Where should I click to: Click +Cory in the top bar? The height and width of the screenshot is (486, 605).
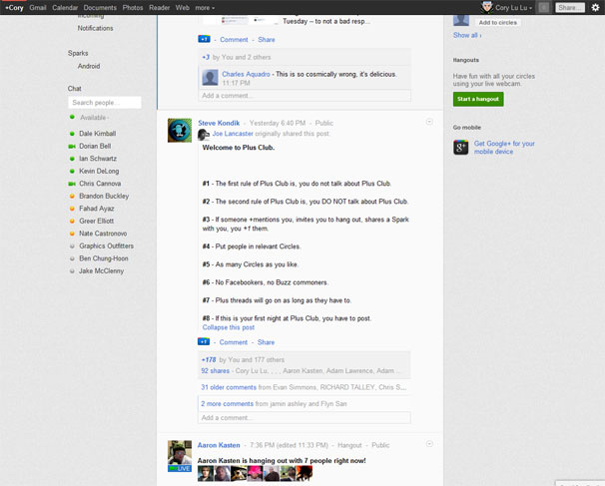coord(14,8)
